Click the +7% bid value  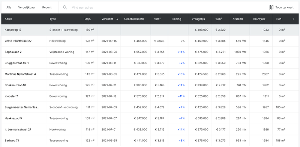coord(182,118)
